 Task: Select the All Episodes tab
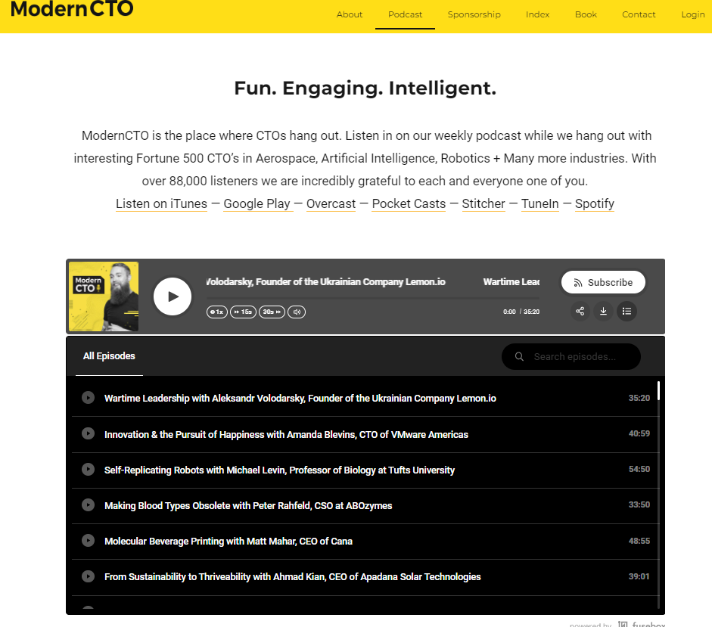click(x=109, y=356)
